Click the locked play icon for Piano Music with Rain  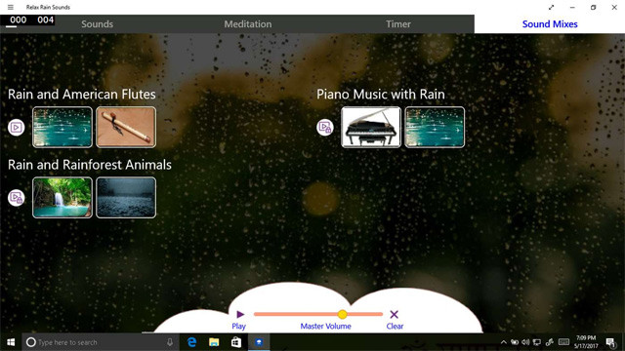(325, 128)
